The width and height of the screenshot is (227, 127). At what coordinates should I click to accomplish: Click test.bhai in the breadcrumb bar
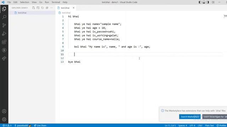66,13
